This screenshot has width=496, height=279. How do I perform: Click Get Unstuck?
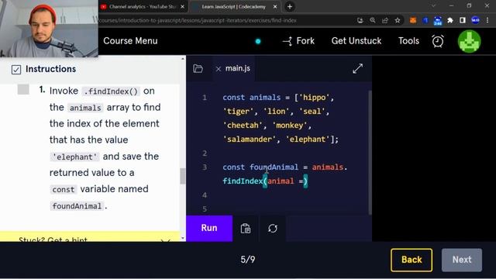coord(356,41)
